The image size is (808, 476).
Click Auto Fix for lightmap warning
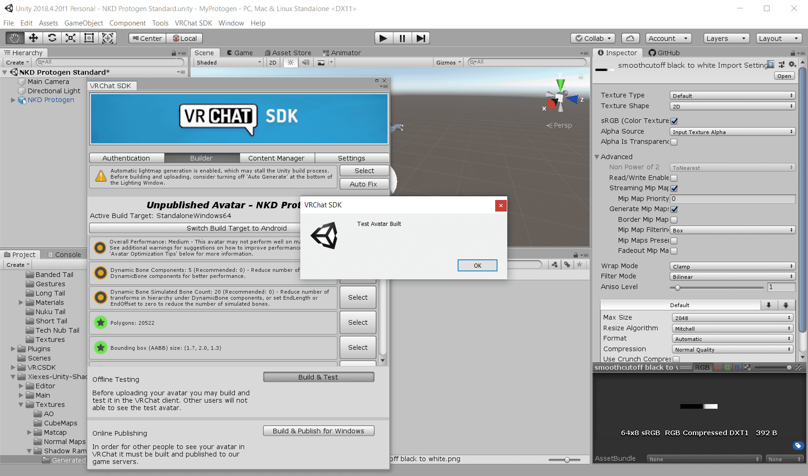click(x=364, y=184)
